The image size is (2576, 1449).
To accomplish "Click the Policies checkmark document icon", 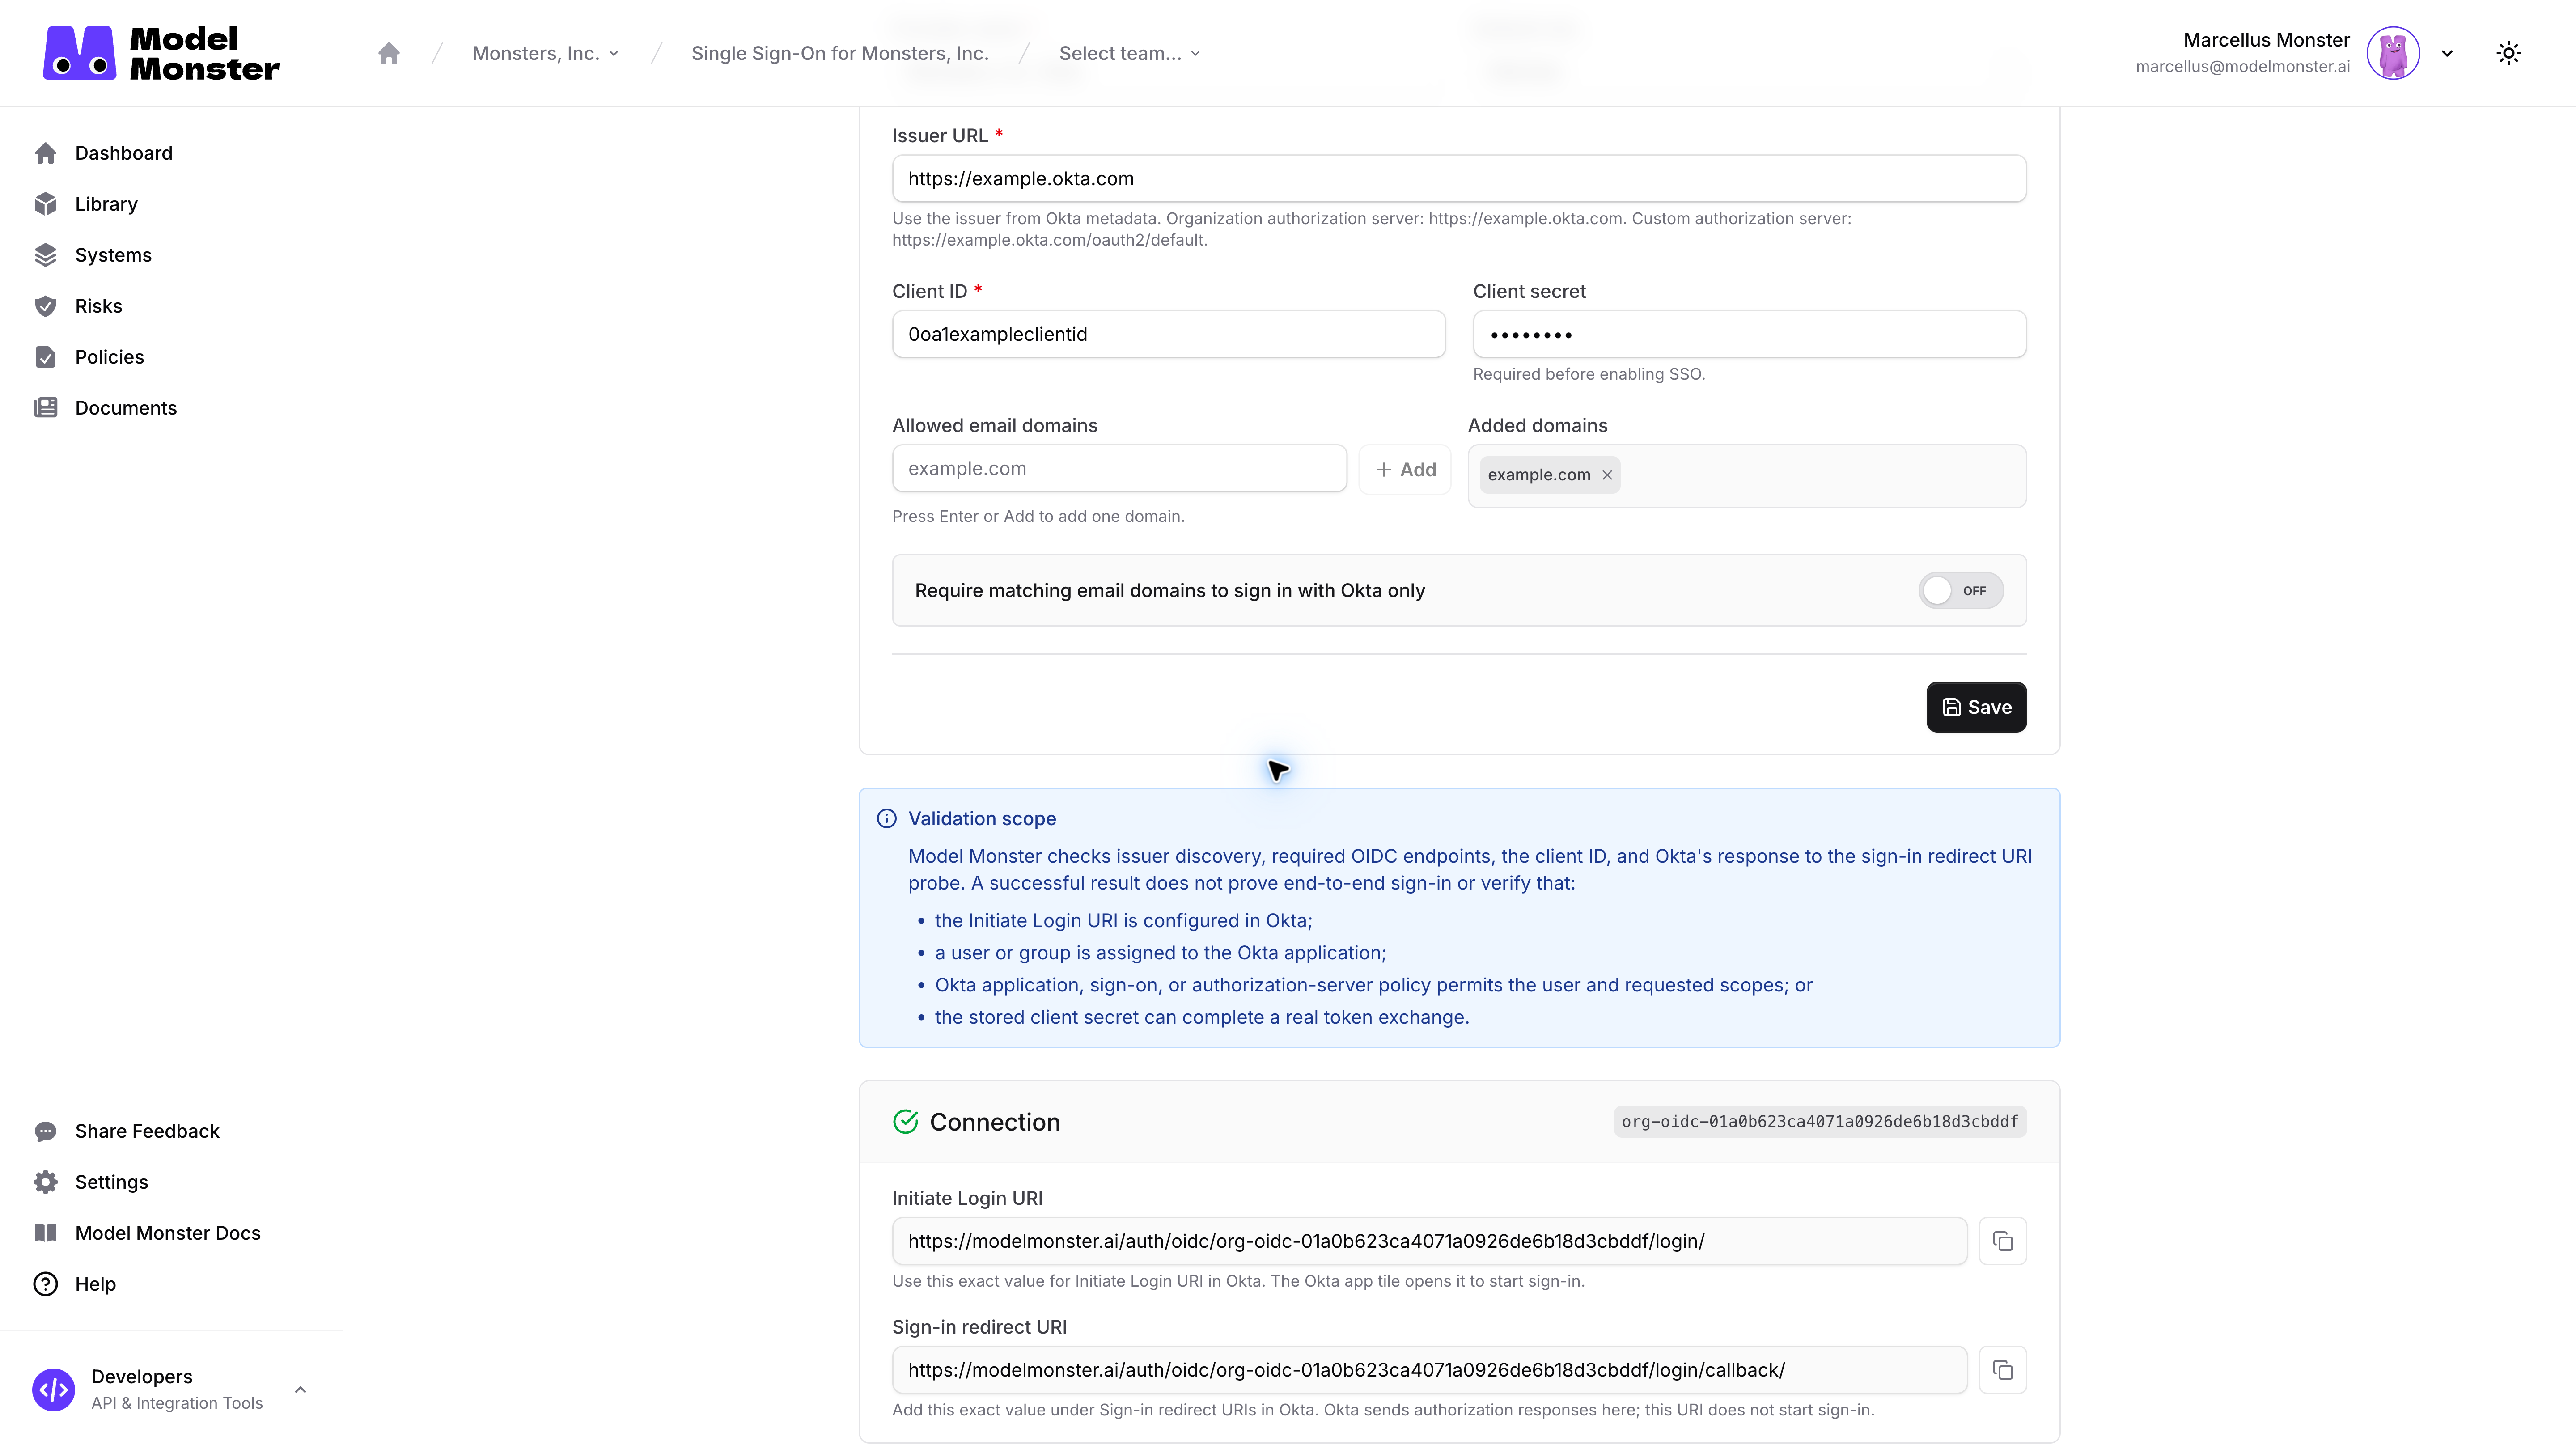I will click(x=45, y=357).
